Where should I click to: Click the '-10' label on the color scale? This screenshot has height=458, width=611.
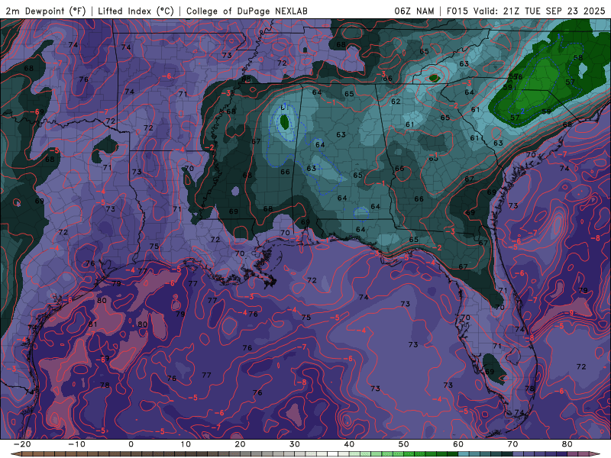click(76, 444)
